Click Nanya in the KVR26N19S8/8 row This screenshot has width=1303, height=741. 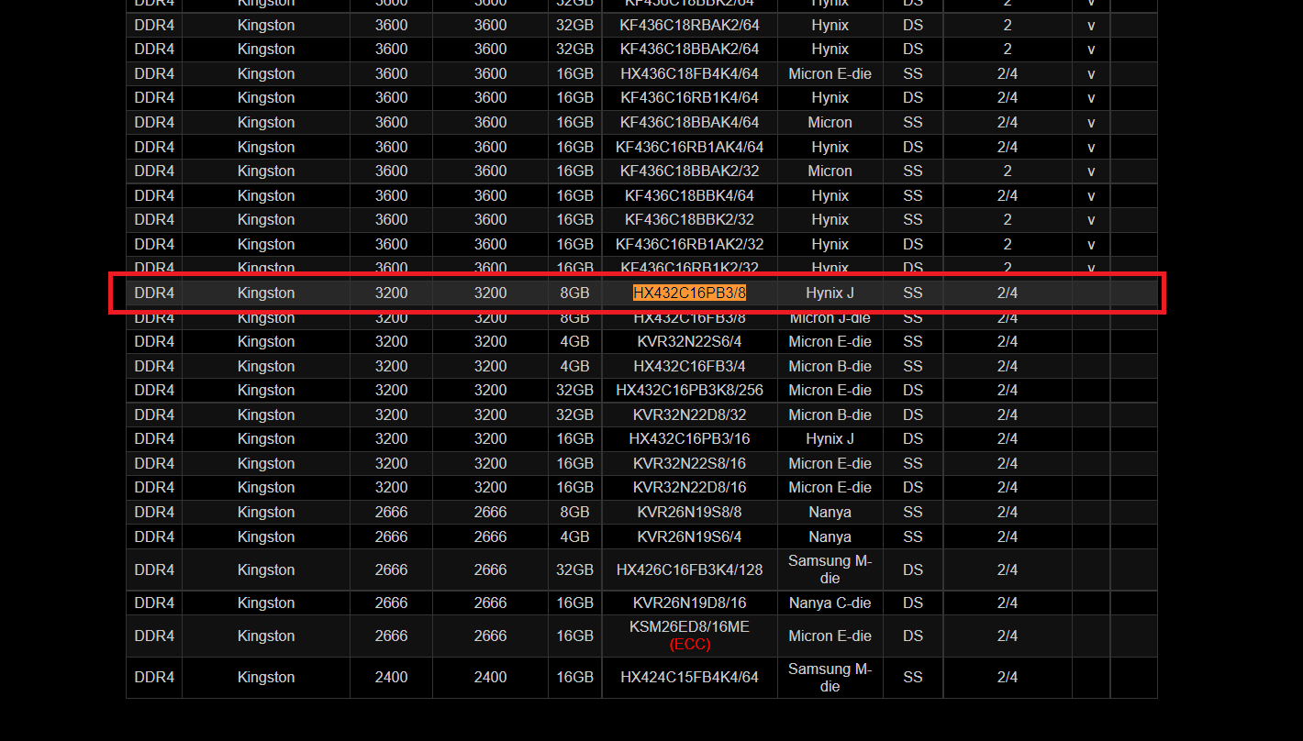830,512
